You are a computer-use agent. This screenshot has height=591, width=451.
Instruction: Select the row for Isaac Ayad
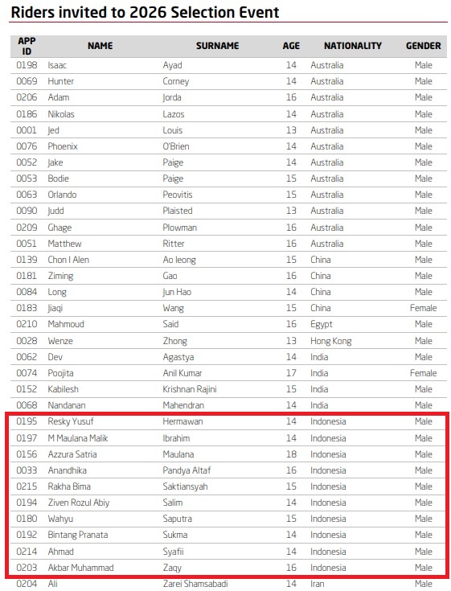coord(228,65)
